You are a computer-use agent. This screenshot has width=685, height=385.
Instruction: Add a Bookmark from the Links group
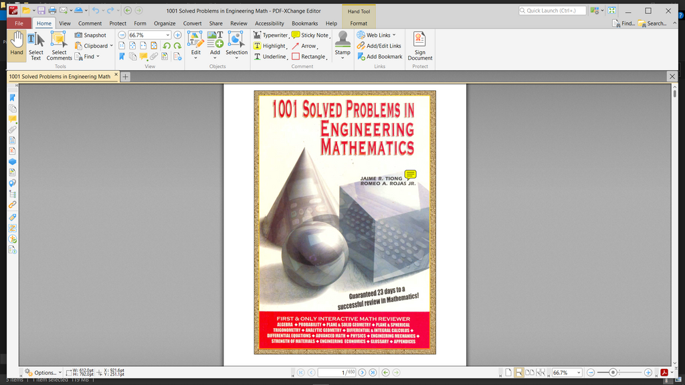tap(380, 56)
